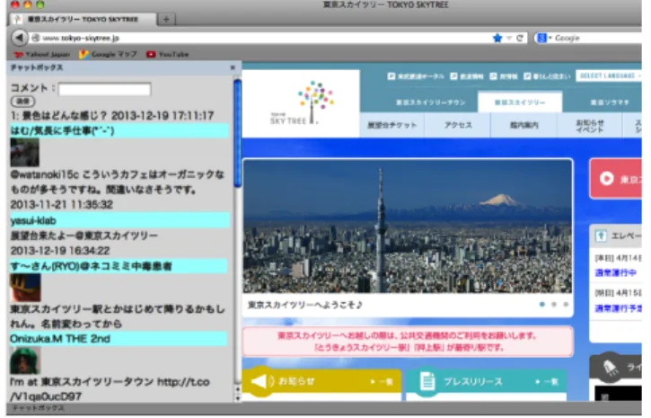Open the first top utility link with icon
The width and height of the screenshot is (651, 418).
click(x=416, y=76)
